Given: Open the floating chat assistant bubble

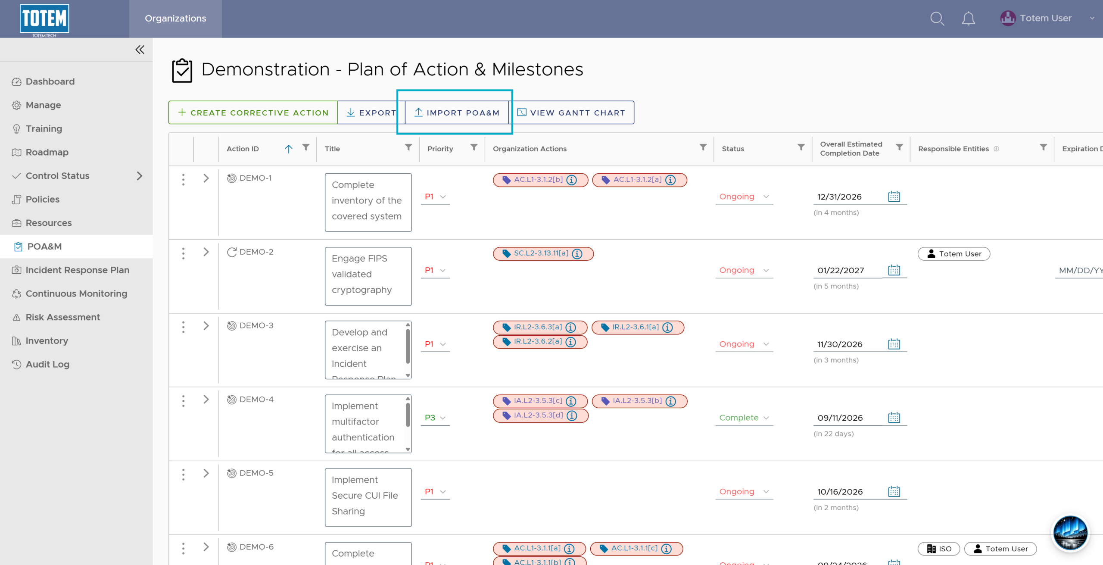Looking at the screenshot, I should pos(1071,533).
